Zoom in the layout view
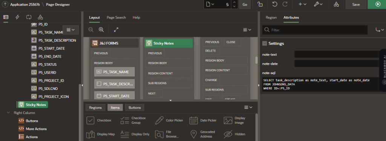This screenshot has height=141, width=386. pos(101,30)
